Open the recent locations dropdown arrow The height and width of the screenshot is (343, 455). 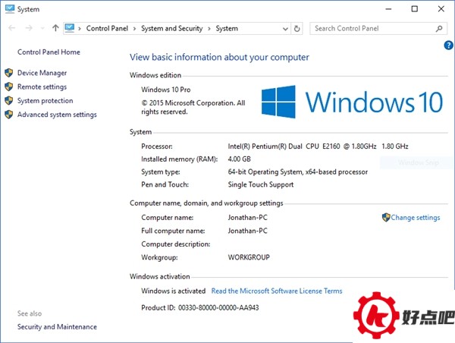(x=43, y=29)
